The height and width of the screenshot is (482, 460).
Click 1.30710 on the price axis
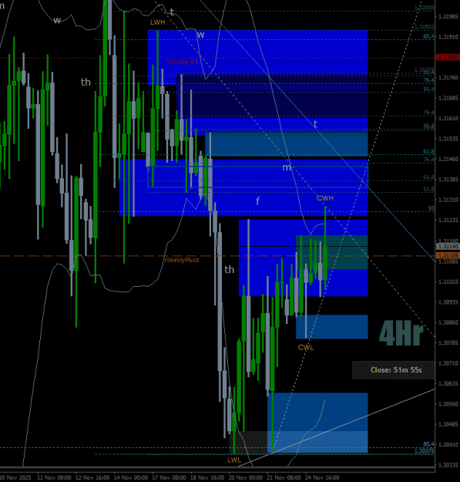tap(448, 363)
